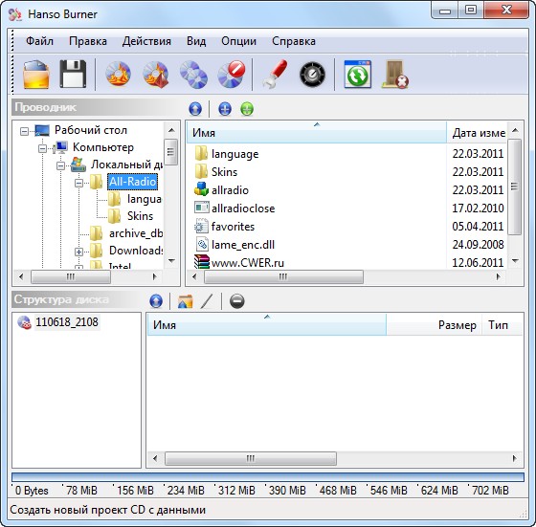Open the Вид menu
The image size is (536, 527).
(196, 41)
